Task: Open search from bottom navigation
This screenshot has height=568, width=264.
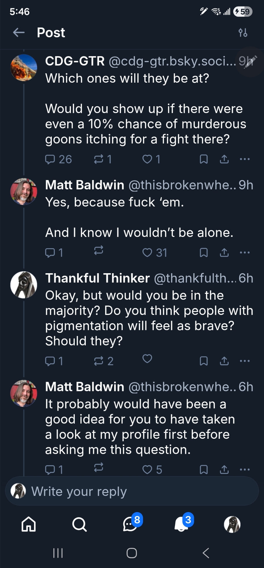Action: [x=79, y=524]
